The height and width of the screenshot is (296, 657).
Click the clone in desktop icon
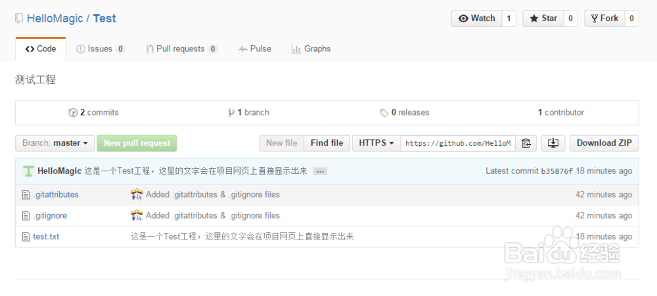point(553,143)
